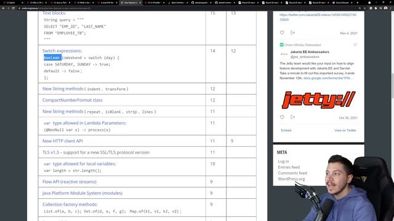
Task: Click version 14 in Switch expressions row
Action: 212,51
